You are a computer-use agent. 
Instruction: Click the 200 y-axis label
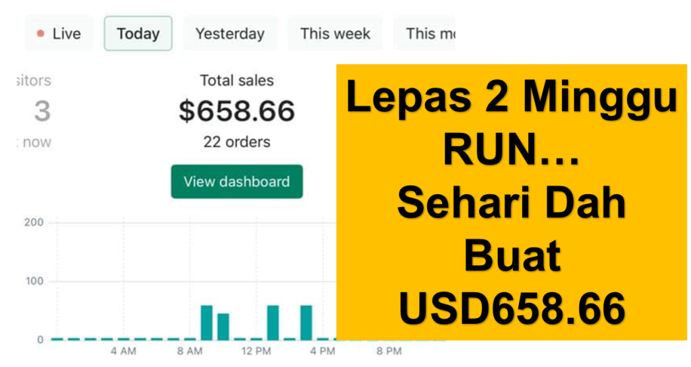[34, 223]
